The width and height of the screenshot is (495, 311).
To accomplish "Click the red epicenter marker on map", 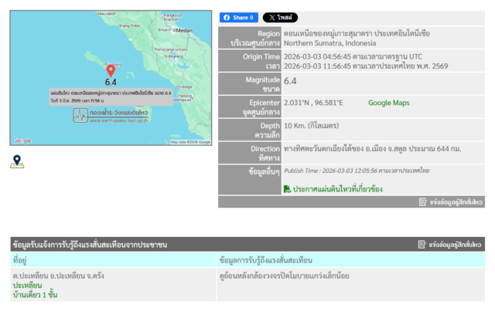I will click(110, 70).
